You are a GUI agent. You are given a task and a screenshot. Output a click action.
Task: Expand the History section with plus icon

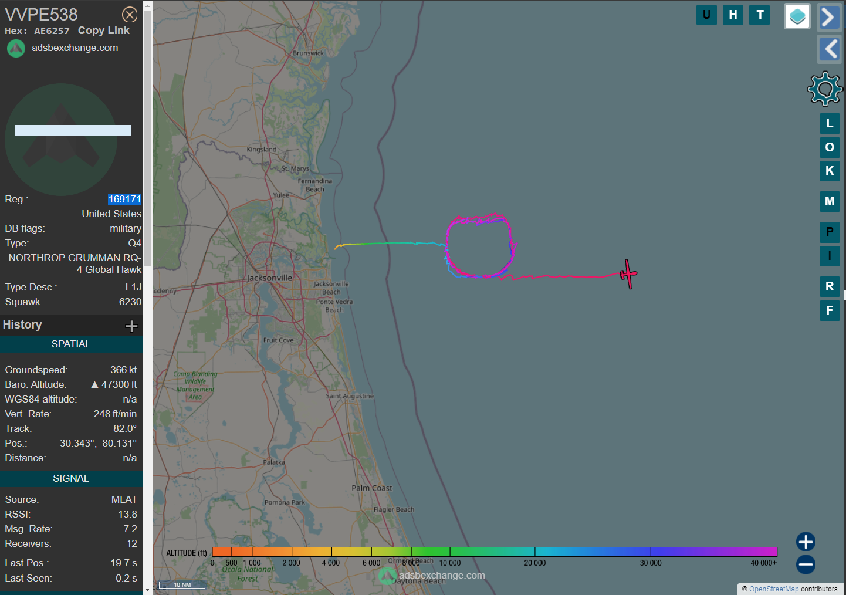tap(131, 326)
